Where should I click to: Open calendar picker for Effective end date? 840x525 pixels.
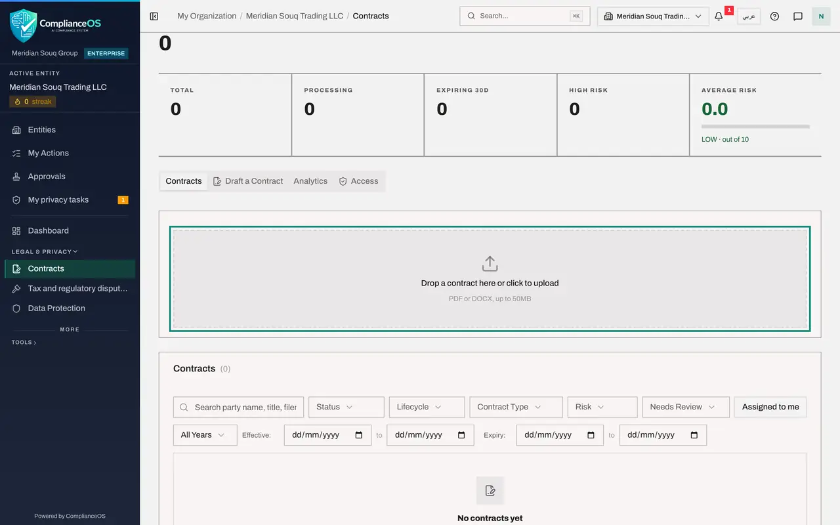(461, 435)
